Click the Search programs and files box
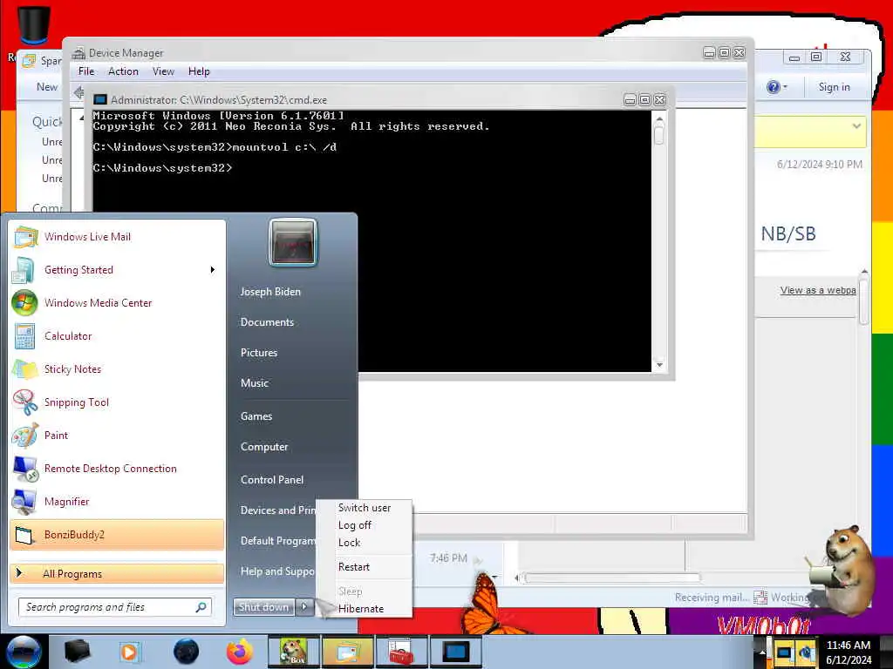 pos(115,607)
